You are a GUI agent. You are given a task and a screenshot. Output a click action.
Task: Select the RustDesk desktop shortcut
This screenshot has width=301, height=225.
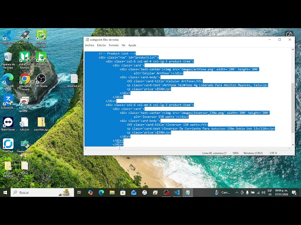[x=8, y=146]
